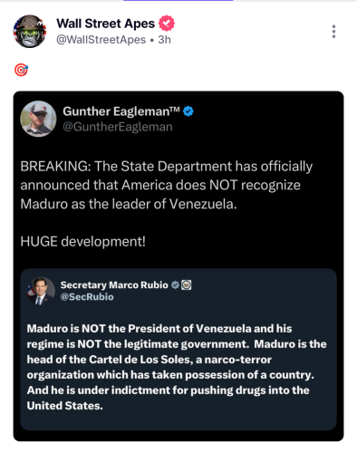Open the Gunther Eagleman display name
Image resolution: width=357 pixels, height=453 pixels.
point(121,111)
